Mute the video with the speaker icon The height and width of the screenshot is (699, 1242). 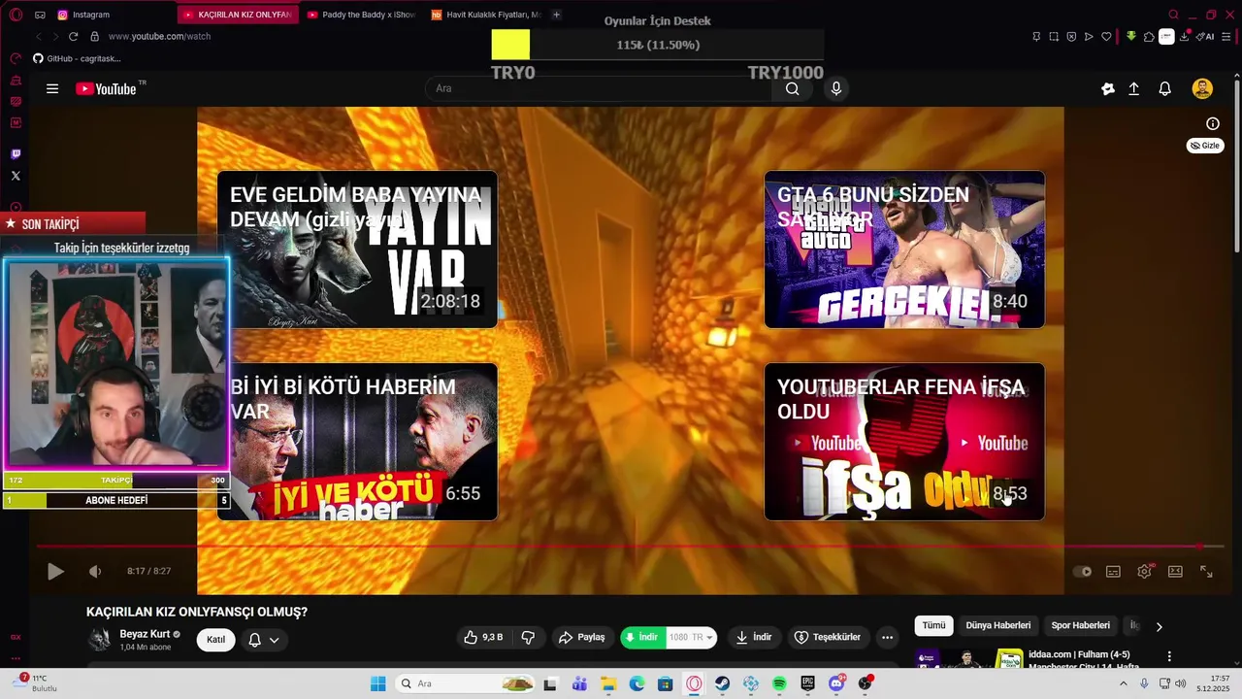point(94,571)
